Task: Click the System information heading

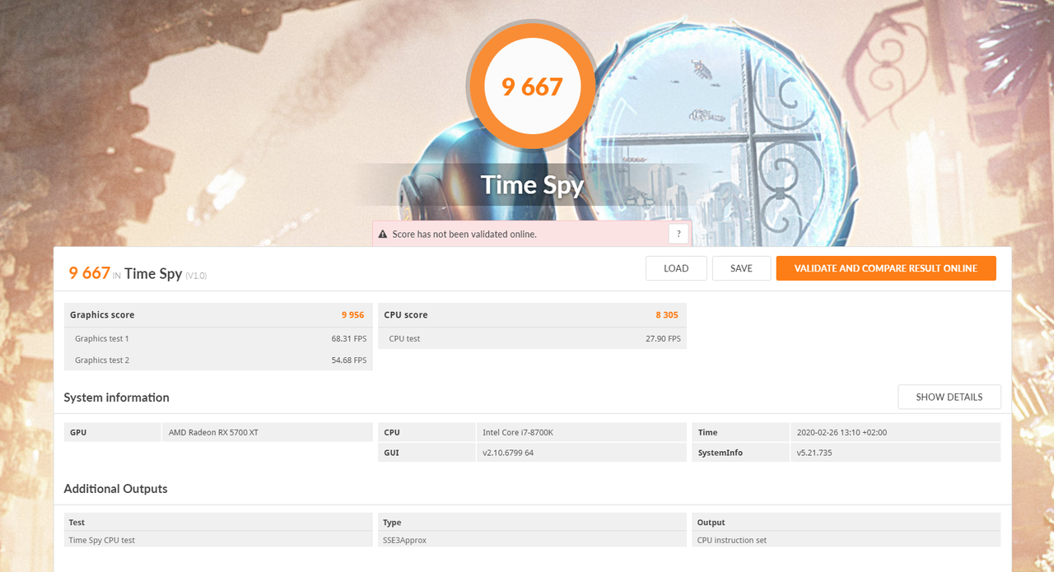Action: [116, 398]
